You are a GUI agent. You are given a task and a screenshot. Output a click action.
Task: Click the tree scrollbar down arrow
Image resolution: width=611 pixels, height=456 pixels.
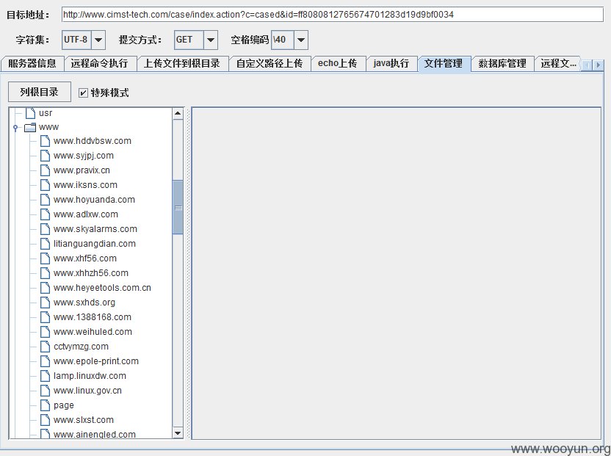tap(178, 433)
